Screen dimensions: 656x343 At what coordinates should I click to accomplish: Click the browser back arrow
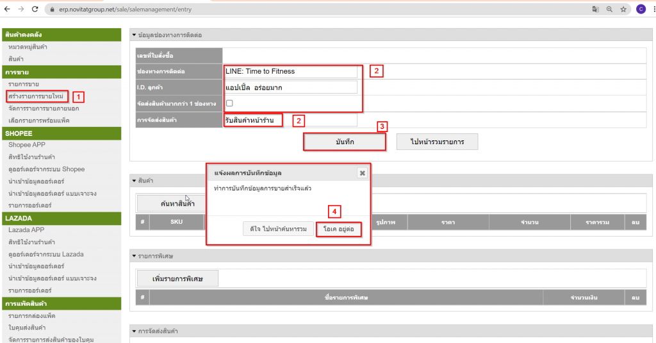[x=7, y=10]
